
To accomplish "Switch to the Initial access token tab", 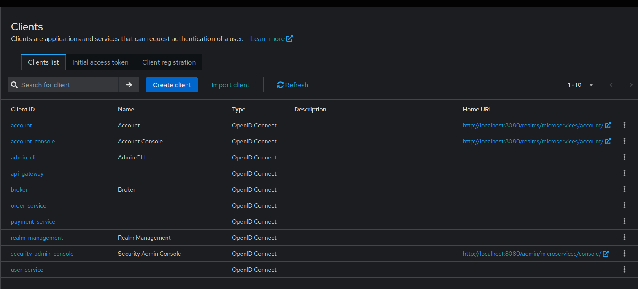I will pos(100,62).
